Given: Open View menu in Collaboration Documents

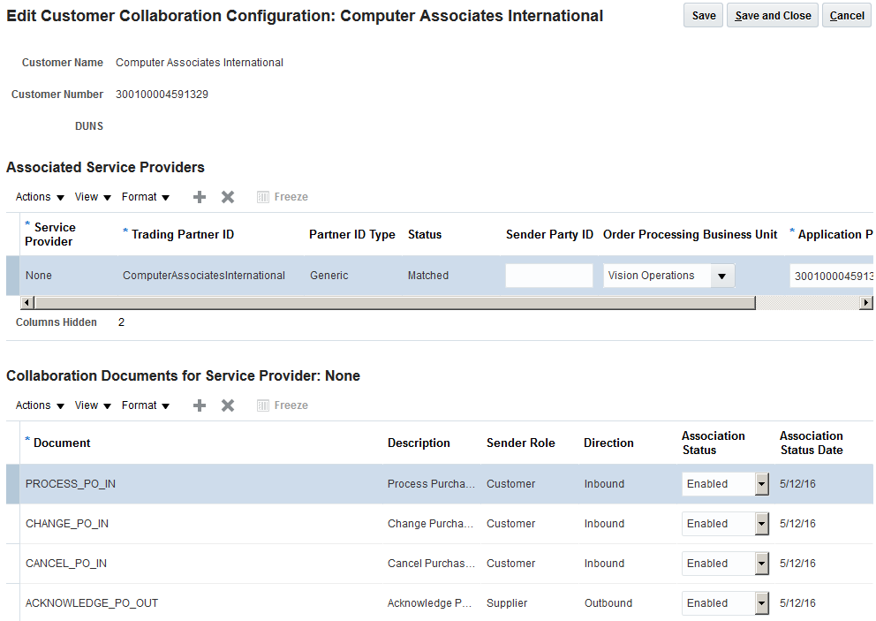Looking at the screenshot, I should click(93, 405).
